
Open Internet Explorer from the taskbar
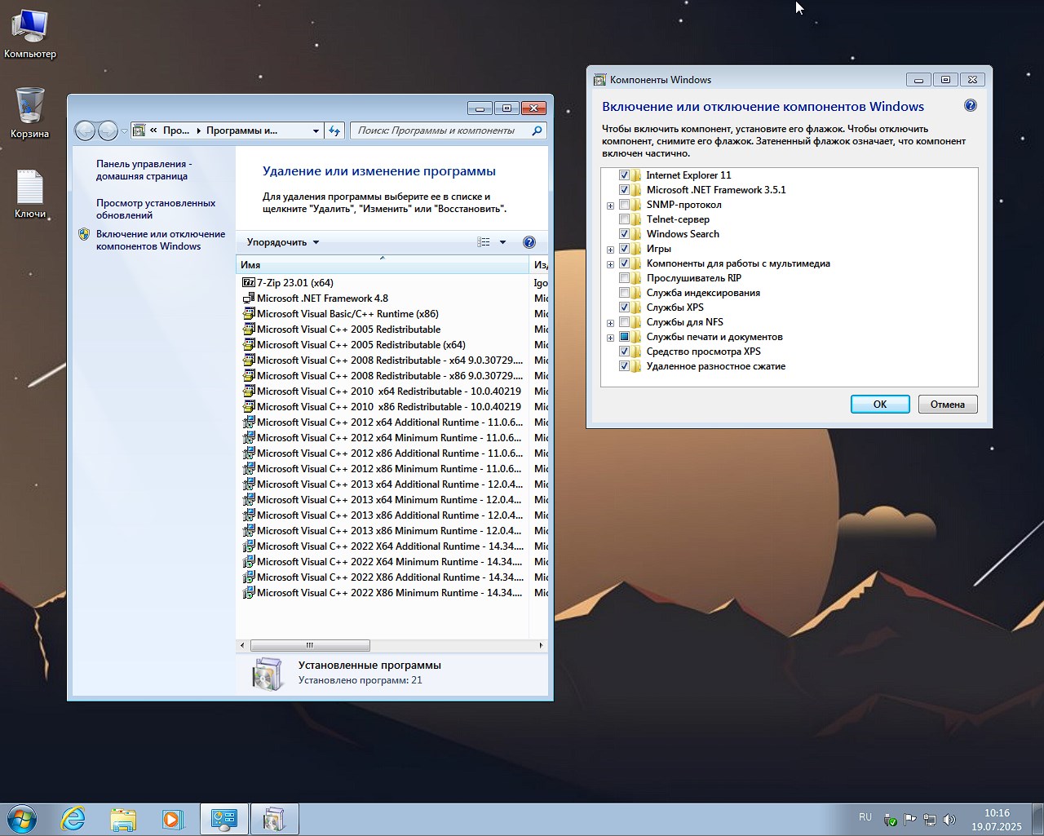pos(73,818)
